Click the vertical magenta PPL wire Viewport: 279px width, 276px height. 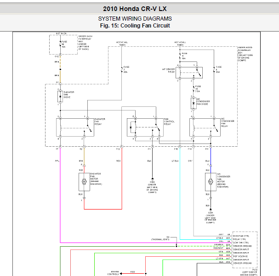point(60,195)
